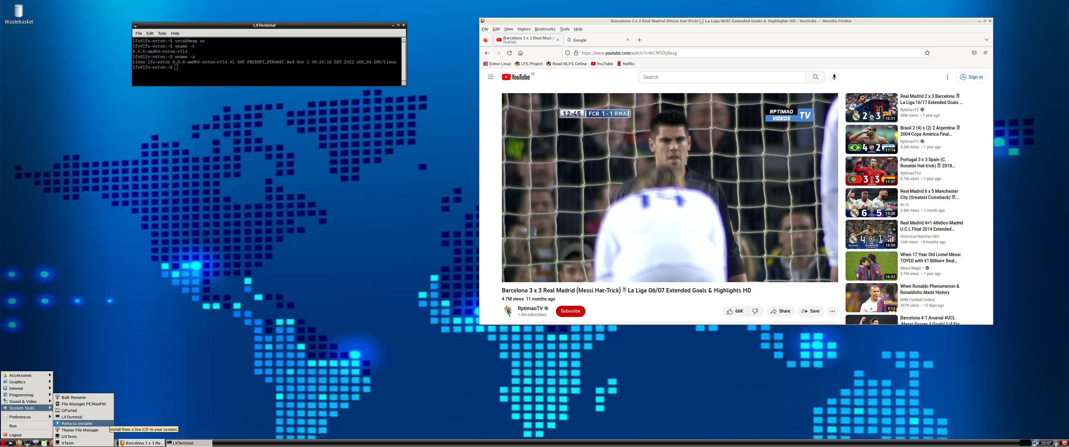Click LXTerminal scrollbar down arrow

(404, 83)
